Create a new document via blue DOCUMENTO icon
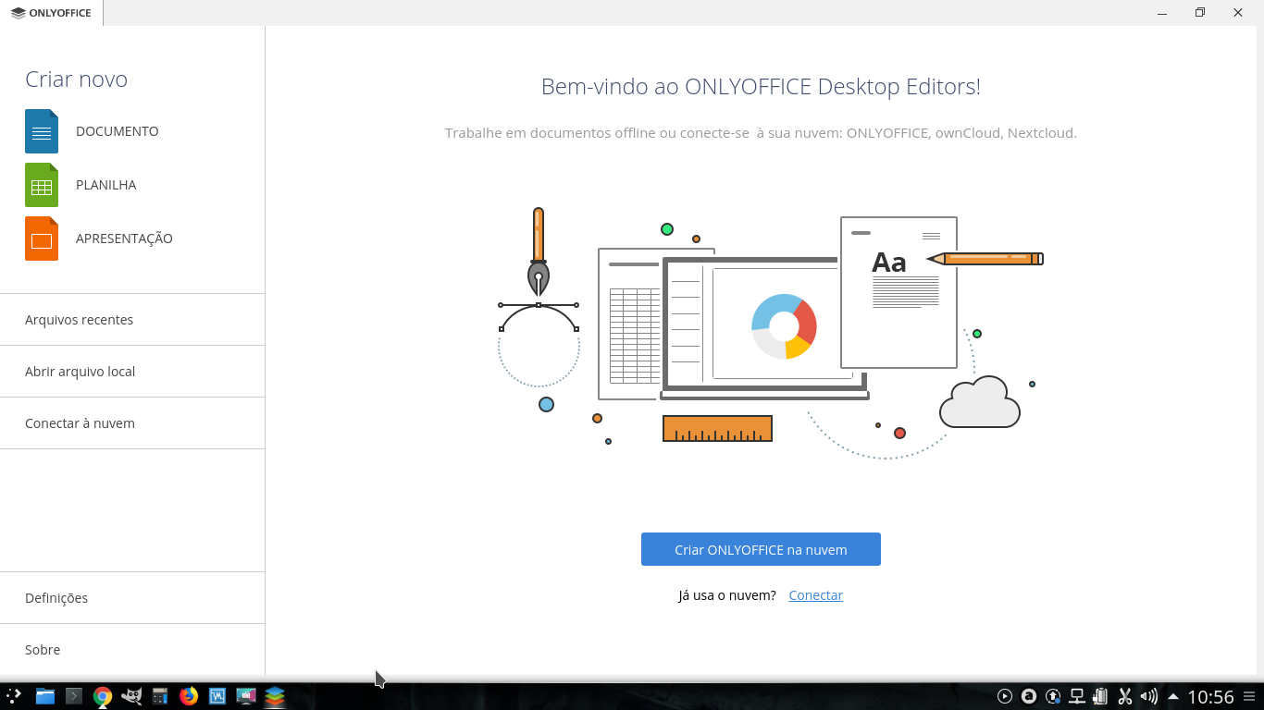This screenshot has width=1264, height=710. [42, 131]
